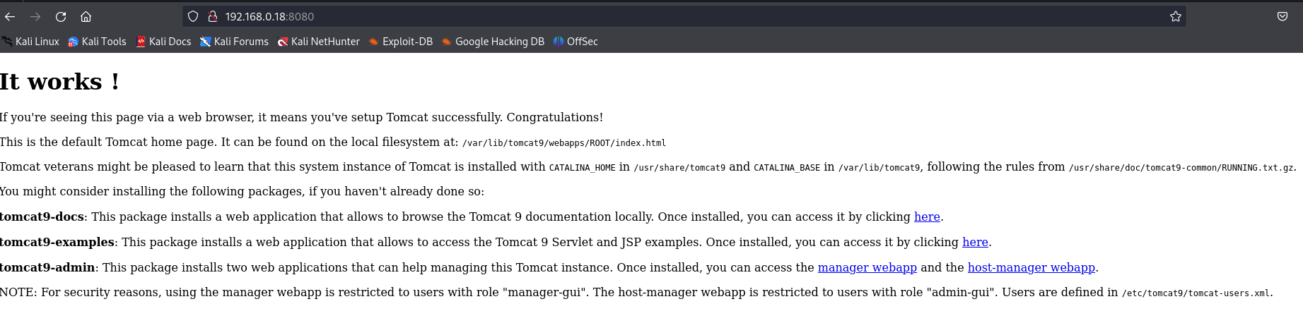Open the Pocket save icon
The image size is (1303, 323).
point(1282,16)
